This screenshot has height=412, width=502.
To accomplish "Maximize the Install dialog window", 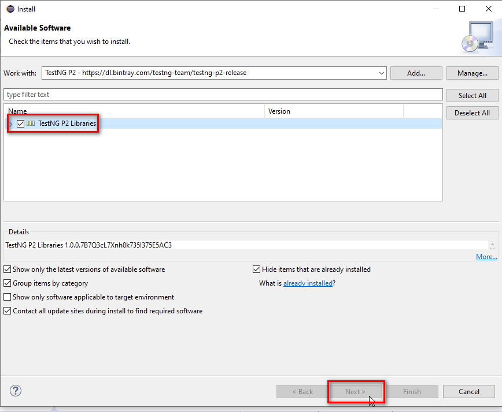I will [x=462, y=9].
